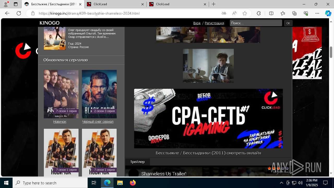Image resolution: width=334 pixels, height=188 pixels.
Task: Open the browser profile icon
Action: click(x=5, y=4)
